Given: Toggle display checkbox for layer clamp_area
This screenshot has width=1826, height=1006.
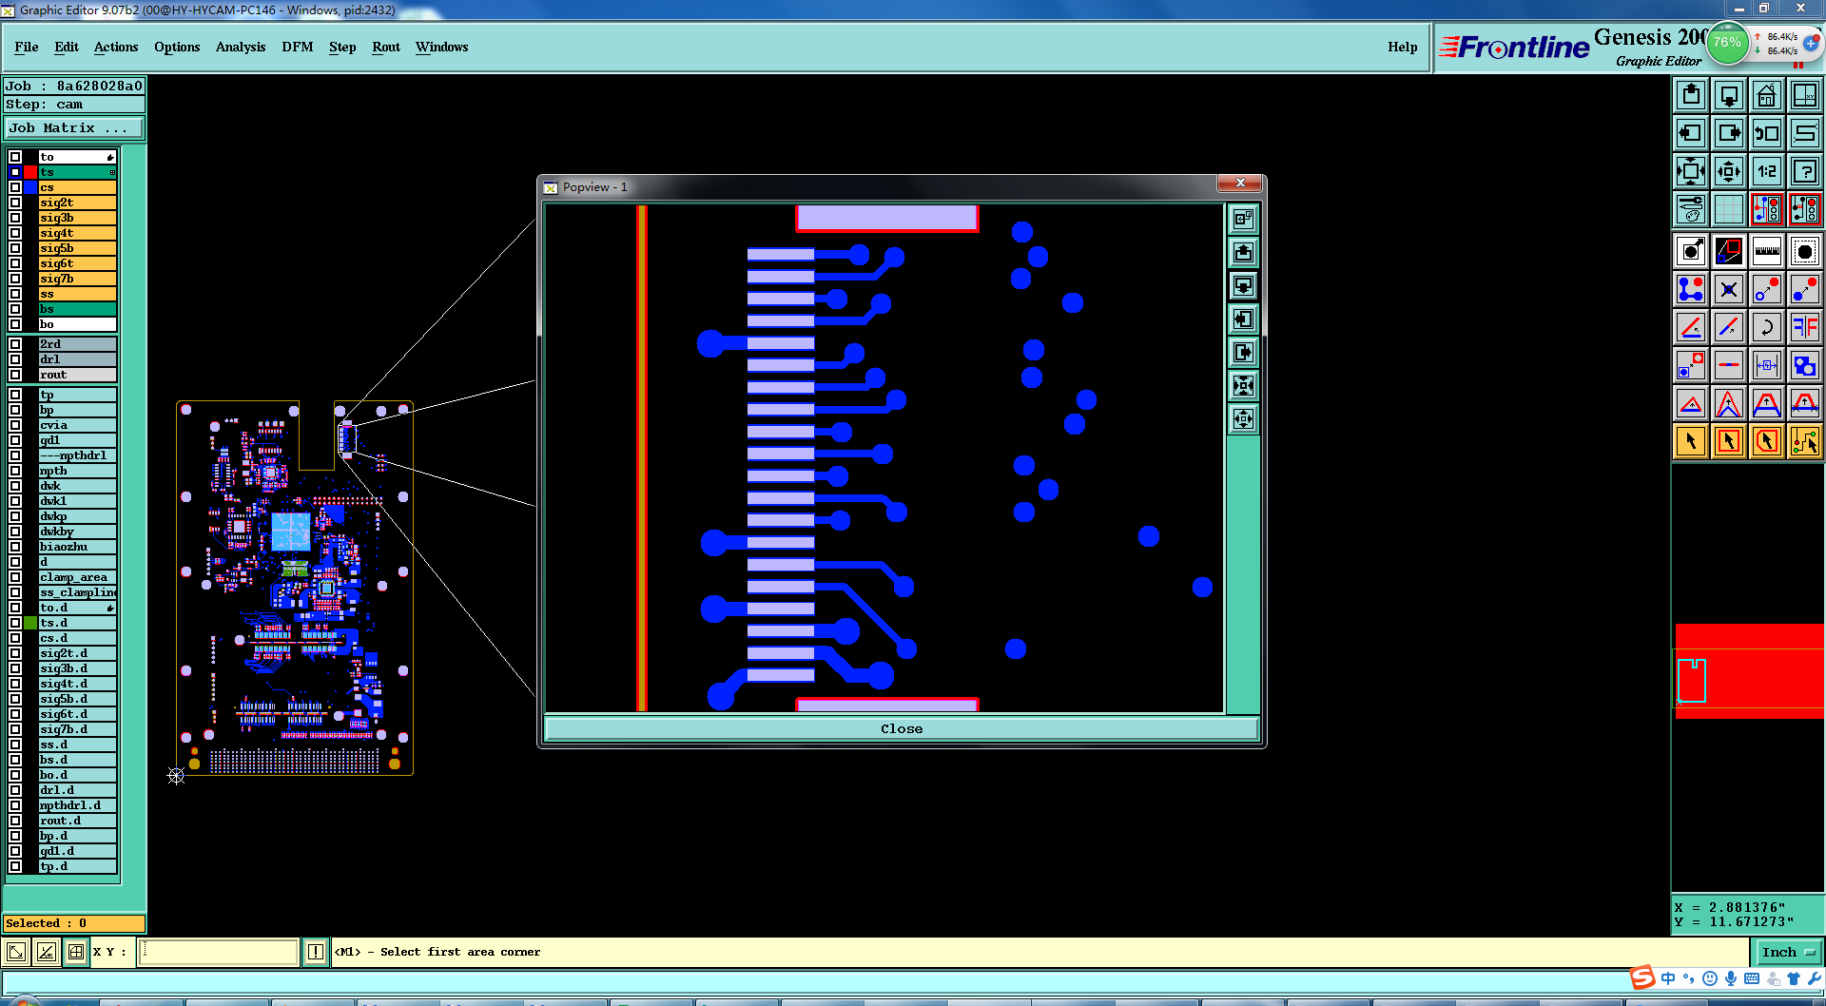Looking at the screenshot, I should (x=15, y=577).
